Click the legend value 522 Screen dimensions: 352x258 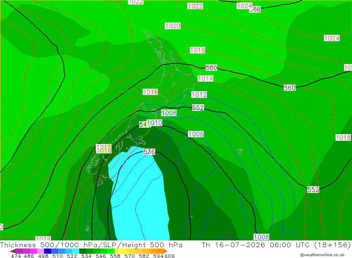tap(72, 256)
